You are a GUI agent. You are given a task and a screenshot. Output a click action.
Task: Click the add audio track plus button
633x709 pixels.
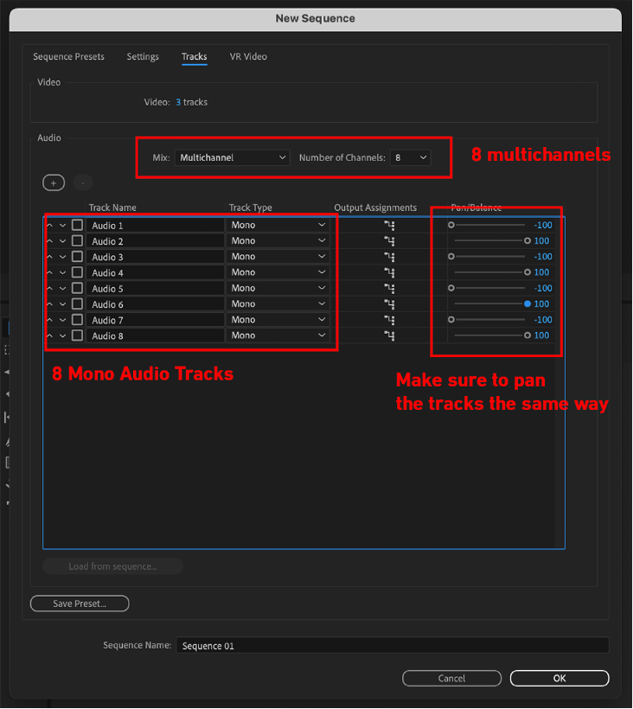pos(53,182)
